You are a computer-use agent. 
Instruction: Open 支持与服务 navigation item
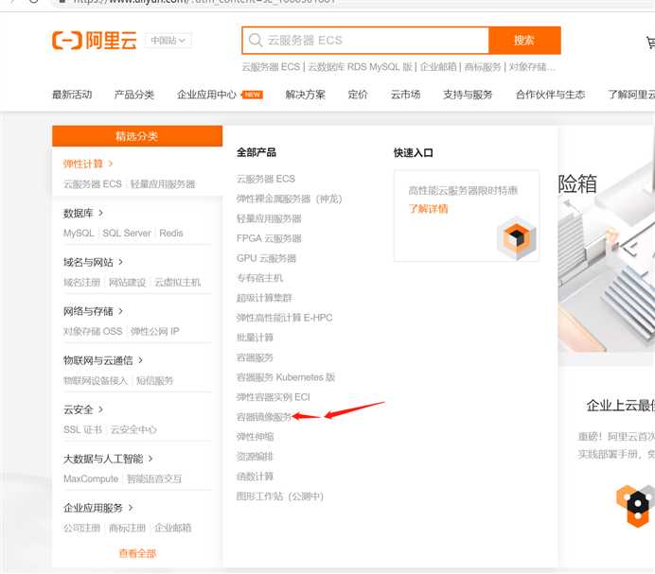(468, 95)
